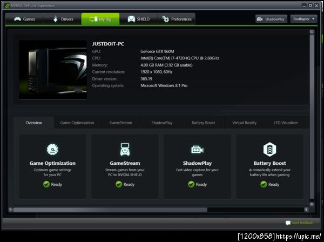Open the Games tab
The width and height of the screenshot is (324, 242).
point(24,19)
